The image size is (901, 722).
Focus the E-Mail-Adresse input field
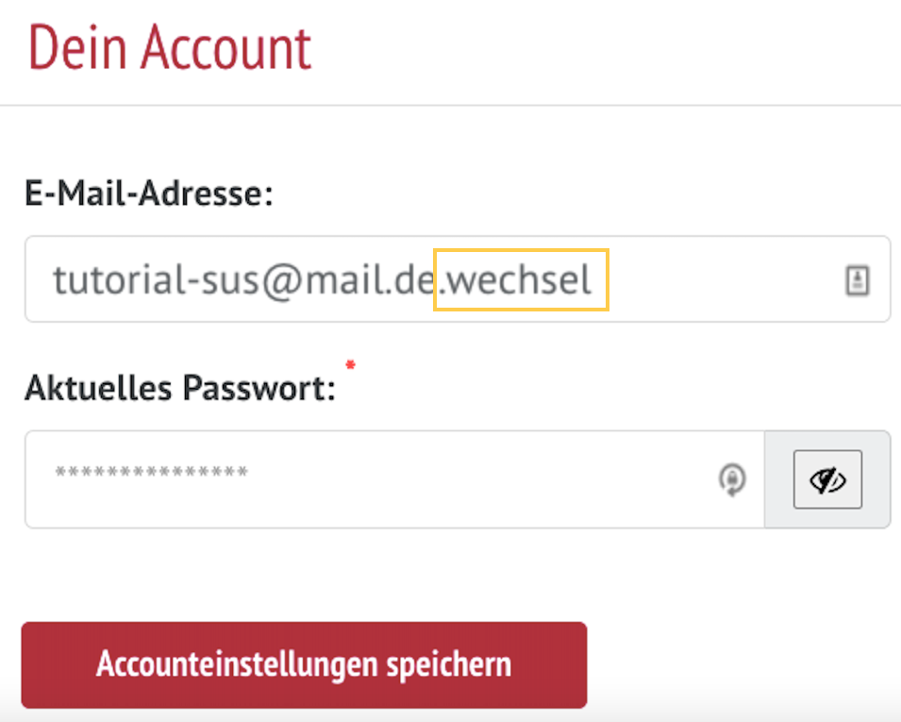(x=458, y=279)
